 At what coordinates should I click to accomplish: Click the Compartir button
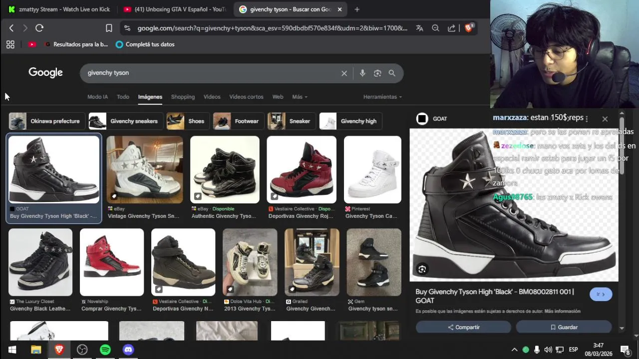pyautogui.click(x=463, y=327)
